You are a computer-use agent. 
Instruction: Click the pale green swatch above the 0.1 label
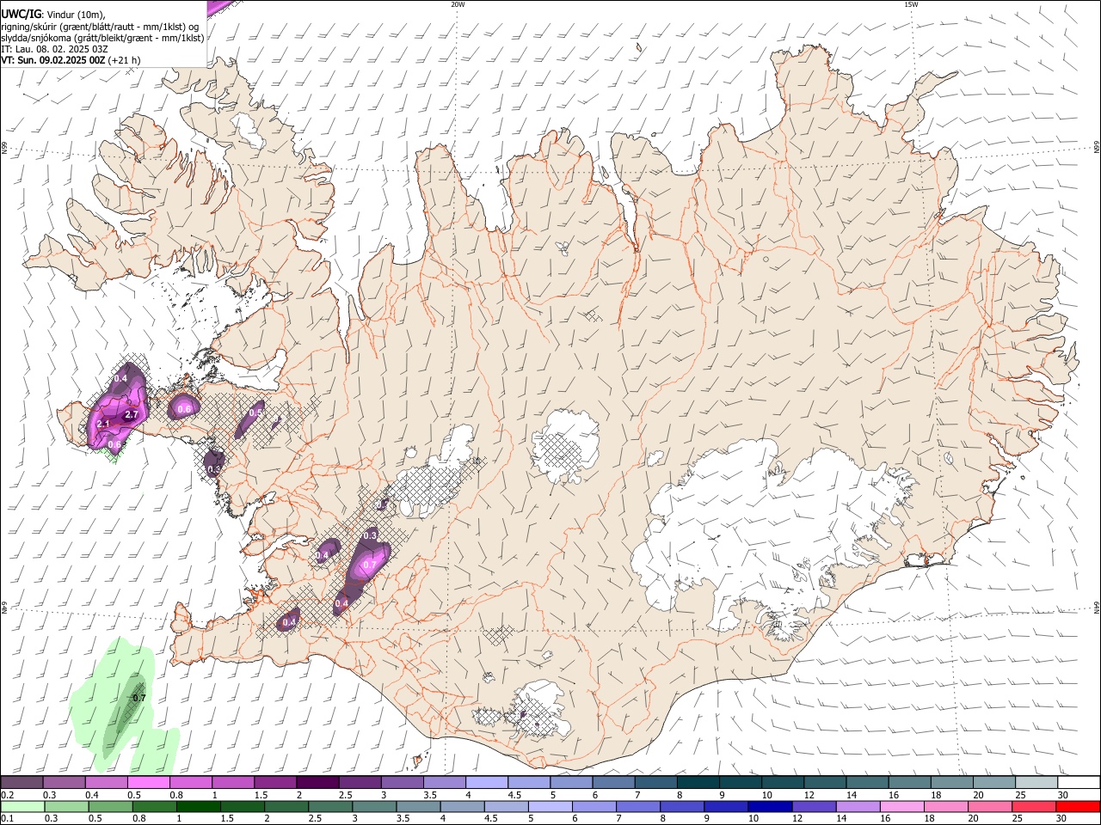click(x=22, y=807)
